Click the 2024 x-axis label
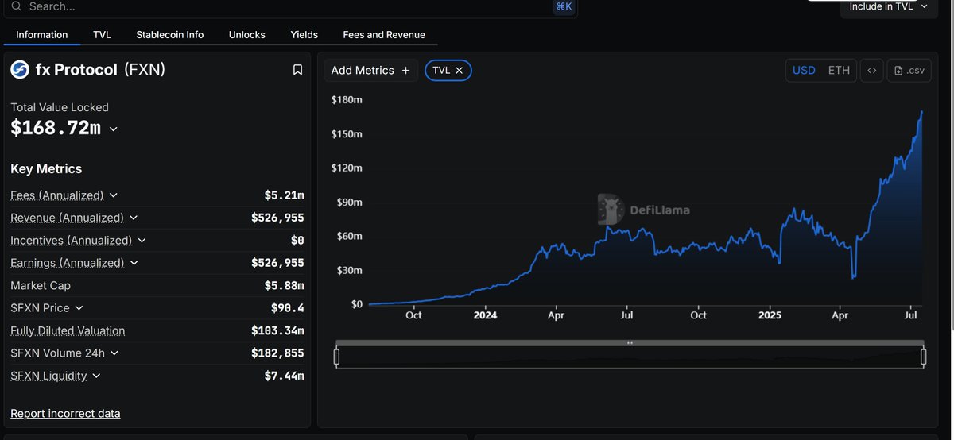954x440 pixels. point(485,315)
